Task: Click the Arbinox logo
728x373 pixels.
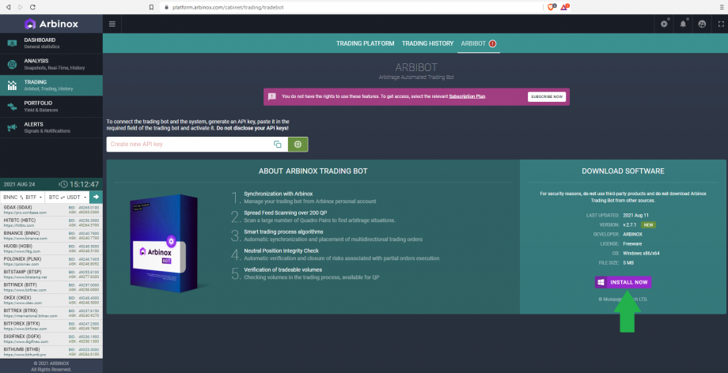Action: click(x=51, y=24)
